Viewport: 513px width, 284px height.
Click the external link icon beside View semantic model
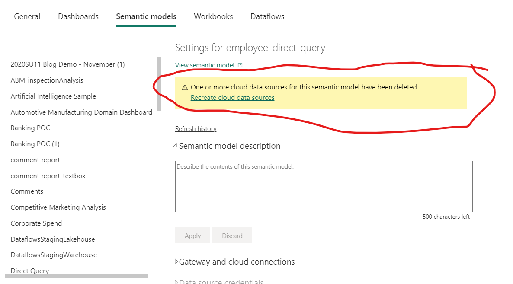pos(240,65)
